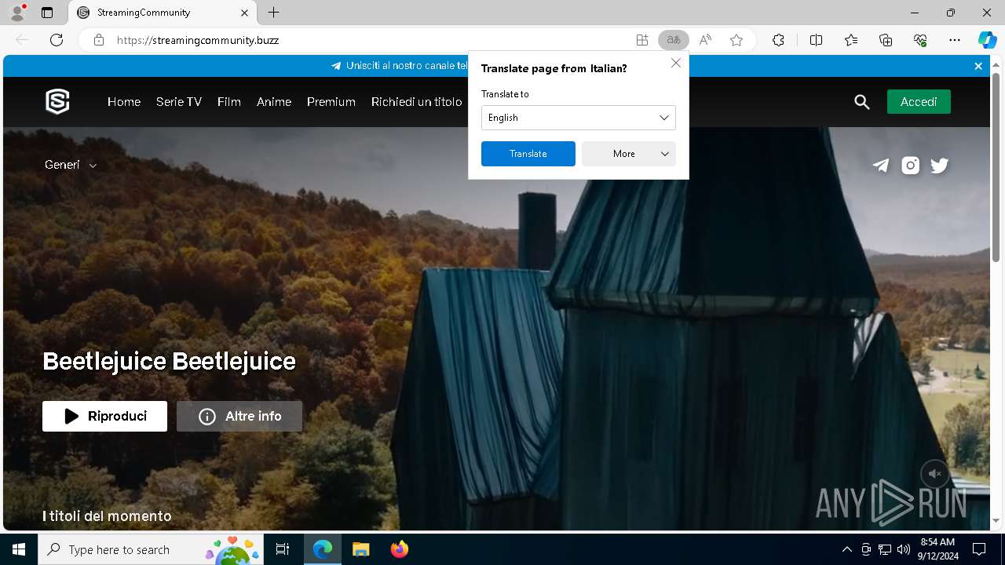Click the 'Beetlejuice Beetlejuice' title text
This screenshot has height=565, width=1005.
(169, 362)
